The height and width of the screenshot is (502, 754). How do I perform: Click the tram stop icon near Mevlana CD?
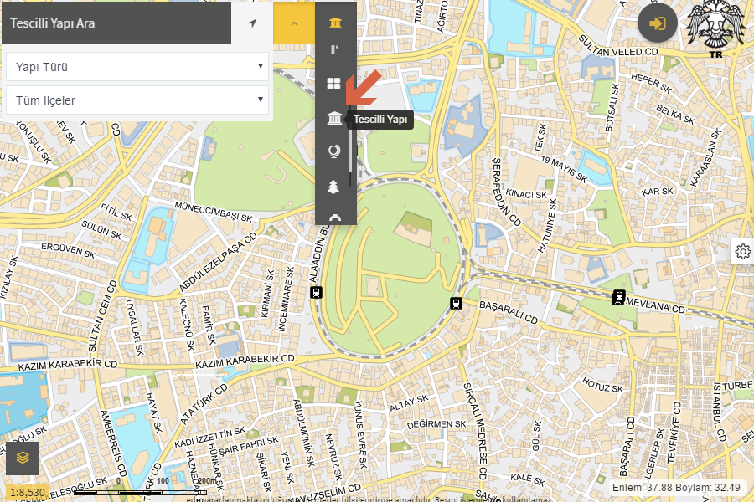point(618,295)
